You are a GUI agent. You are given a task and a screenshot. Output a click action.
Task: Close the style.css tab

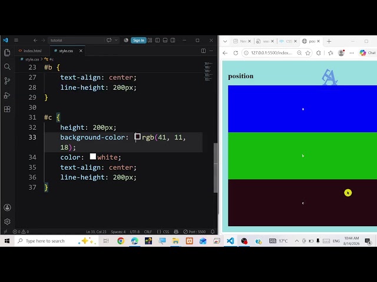81,51
